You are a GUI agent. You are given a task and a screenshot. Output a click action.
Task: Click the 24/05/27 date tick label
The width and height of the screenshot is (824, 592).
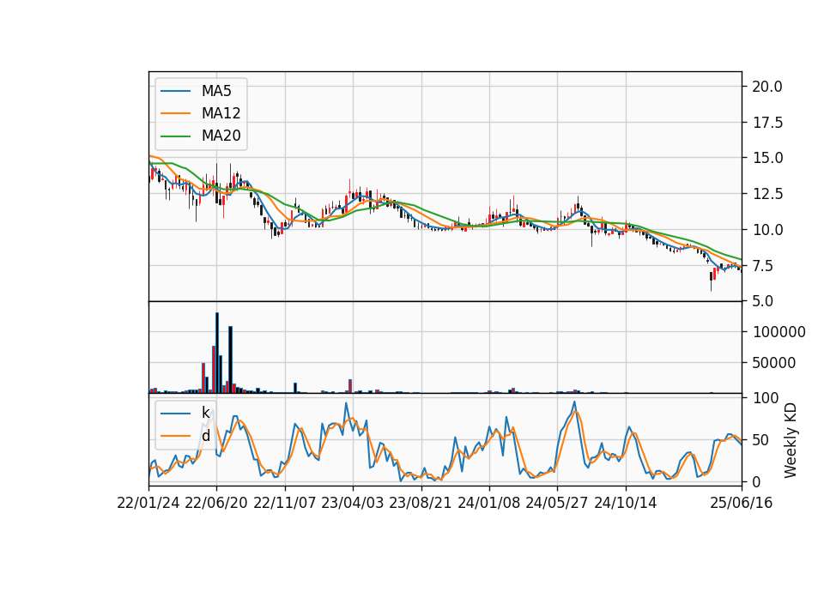pos(557,503)
